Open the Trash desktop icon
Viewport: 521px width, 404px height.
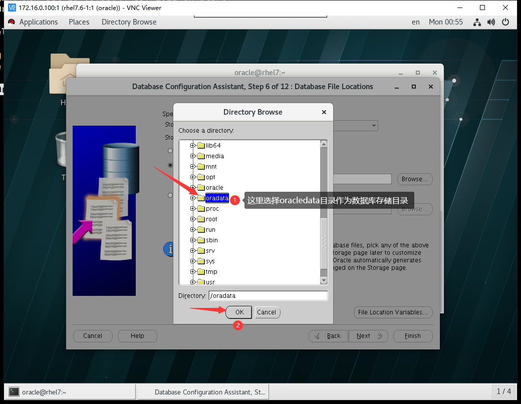(x=62, y=149)
